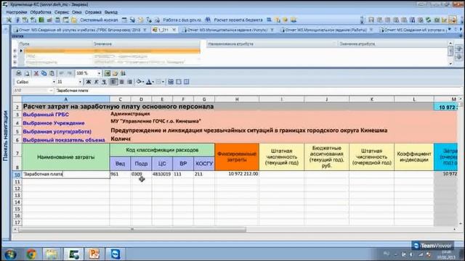Click the print preview icon
465x261 pixels.
click(27, 73)
